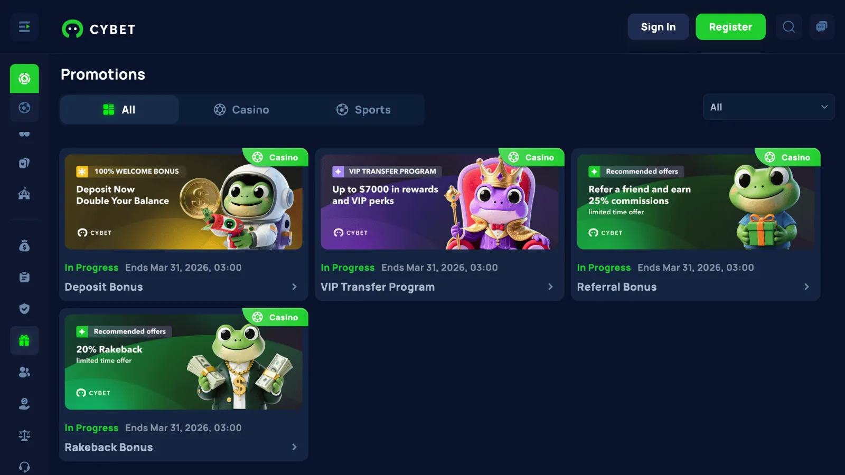This screenshot has width=845, height=475.
Task: Click the green Register button
Action: click(x=730, y=27)
